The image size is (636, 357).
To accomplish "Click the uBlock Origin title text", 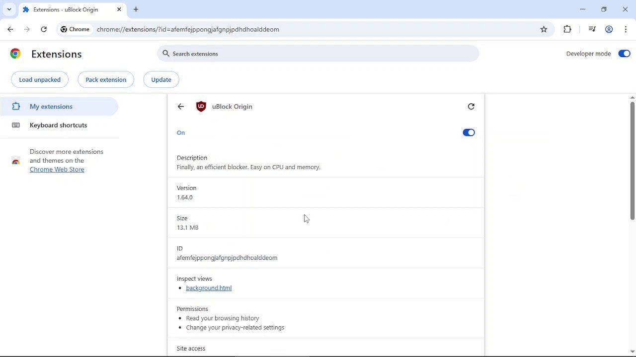I will click(x=232, y=107).
